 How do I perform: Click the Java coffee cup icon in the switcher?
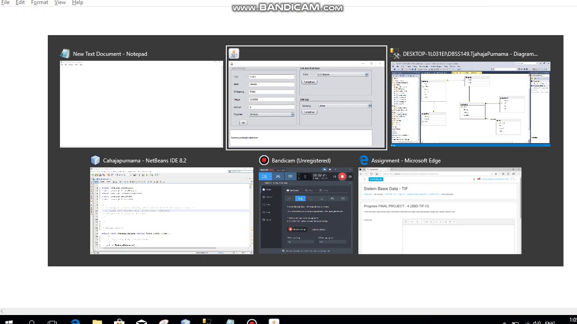click(234, 54)
